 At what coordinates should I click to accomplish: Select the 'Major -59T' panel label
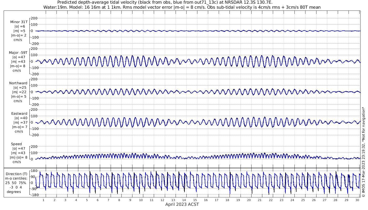(x=18, y=52)
